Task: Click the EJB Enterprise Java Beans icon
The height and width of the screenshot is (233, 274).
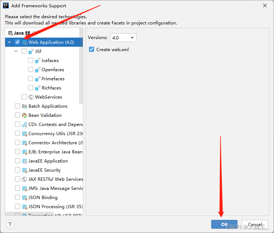Action: pos(25,152)
